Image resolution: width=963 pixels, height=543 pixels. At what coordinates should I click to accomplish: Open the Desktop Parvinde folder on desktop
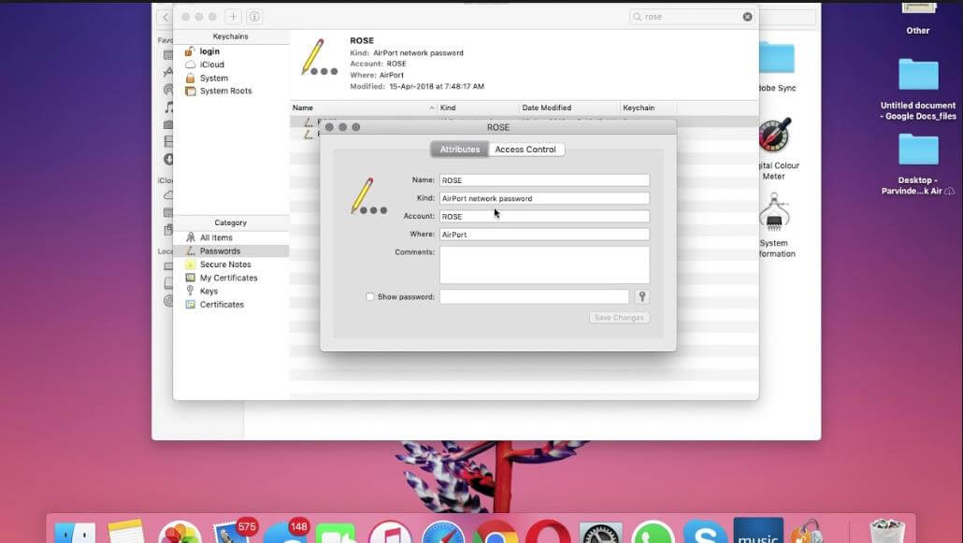pyautogui.click(x=918, y=164)
